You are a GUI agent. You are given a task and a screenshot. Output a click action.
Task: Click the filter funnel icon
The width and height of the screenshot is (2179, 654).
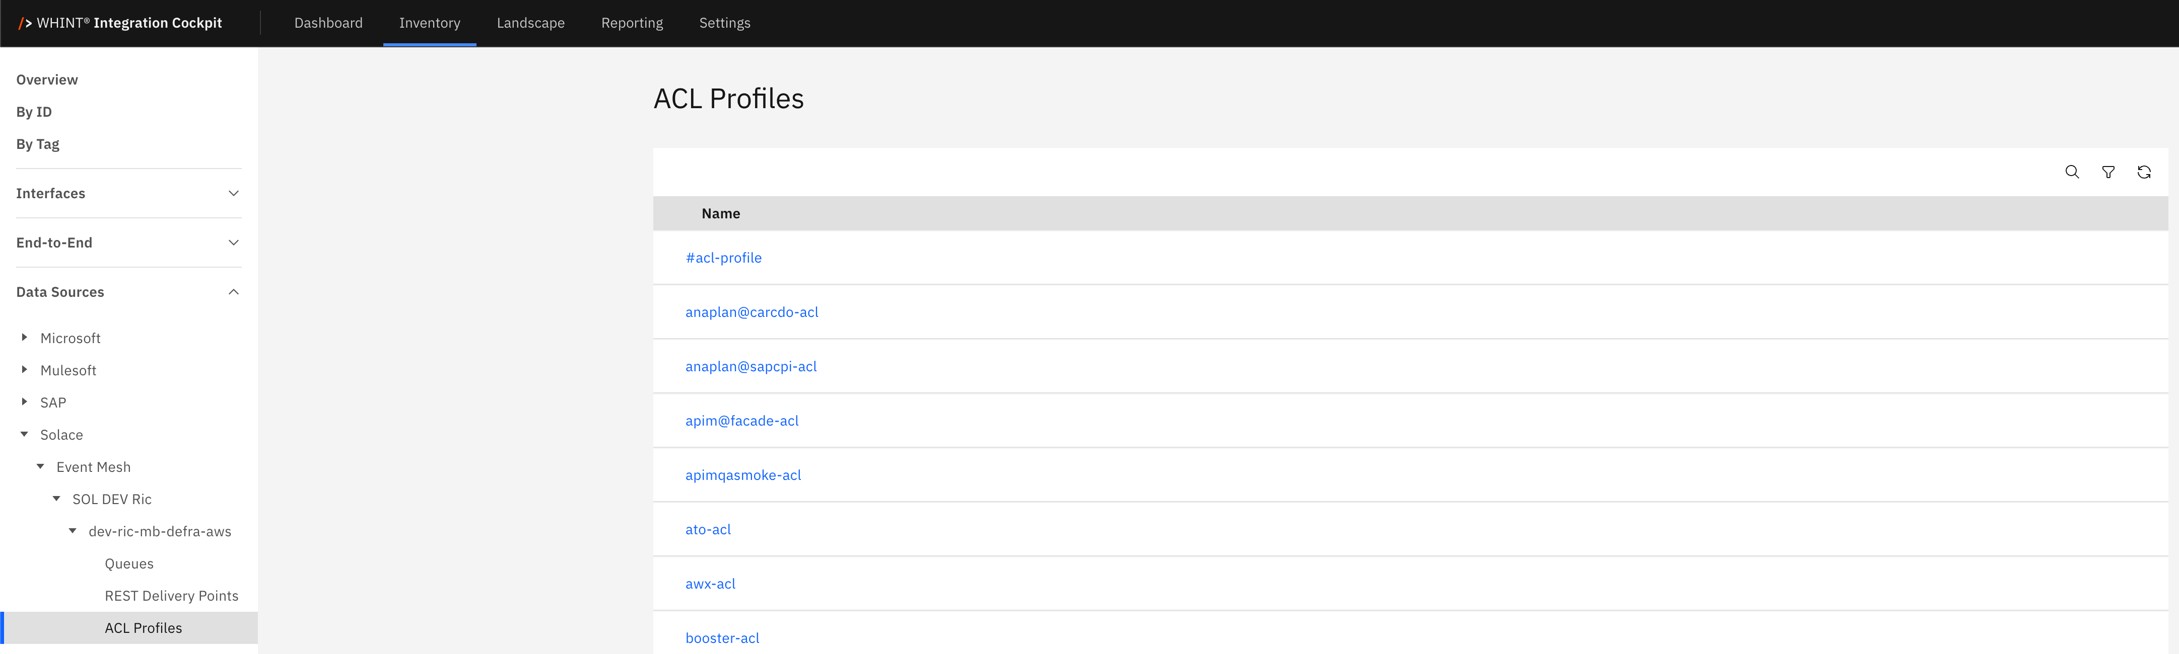point(2108,173)
